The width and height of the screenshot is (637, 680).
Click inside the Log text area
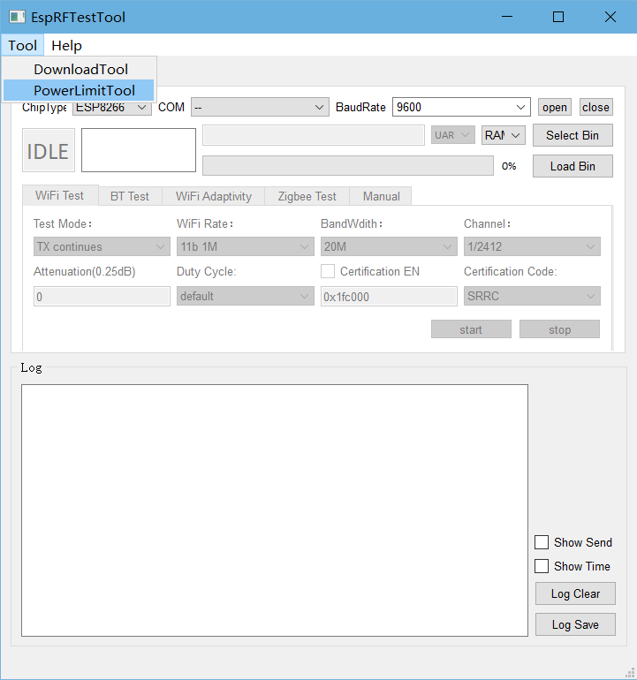pos(274,510)
